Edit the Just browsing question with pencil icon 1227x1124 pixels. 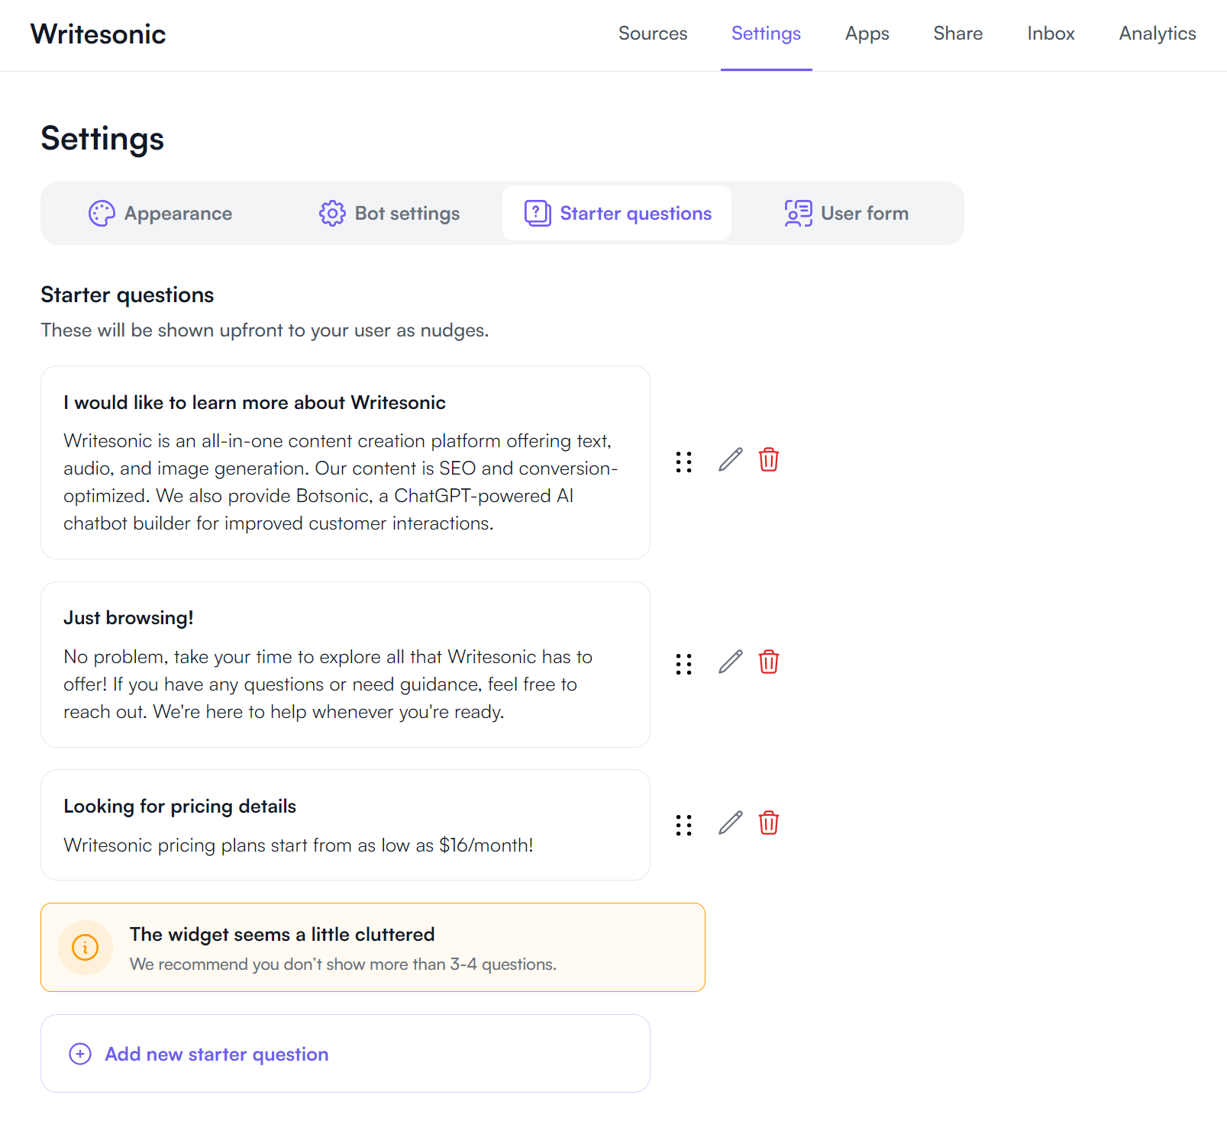coord(731,662)
